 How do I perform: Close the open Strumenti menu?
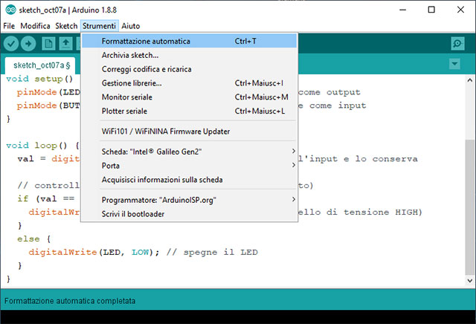point(99,26)
